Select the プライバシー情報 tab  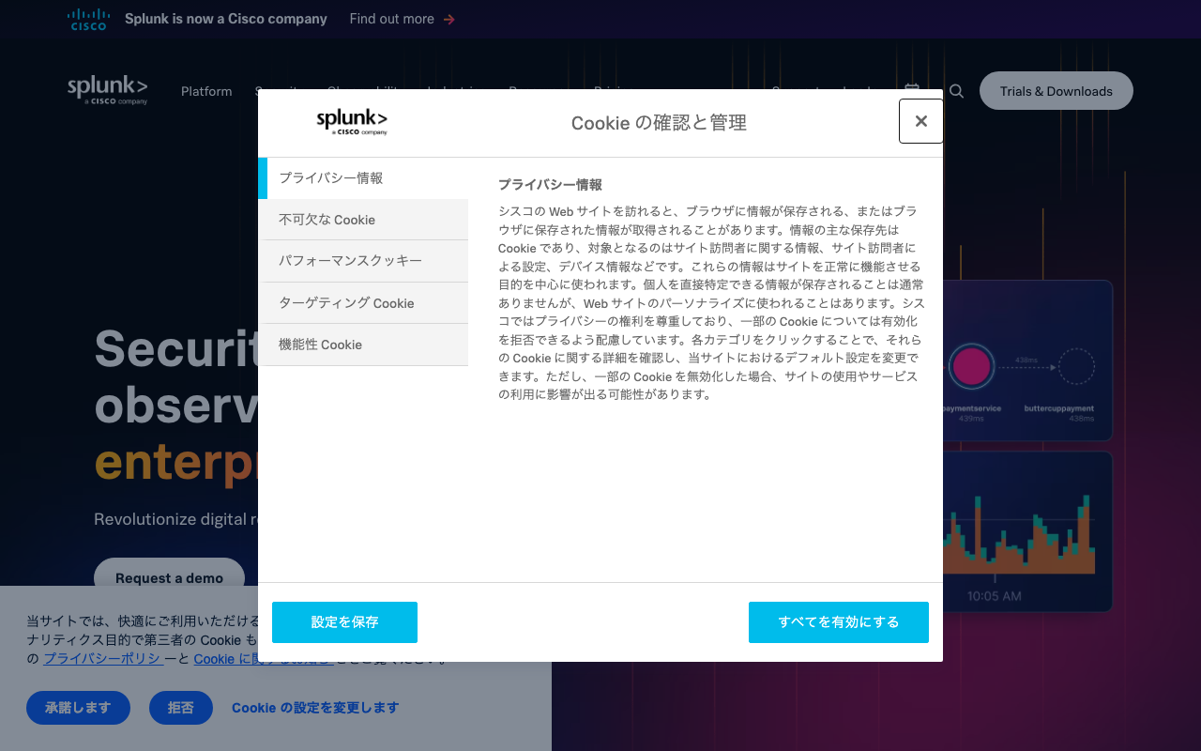[363, 178]
